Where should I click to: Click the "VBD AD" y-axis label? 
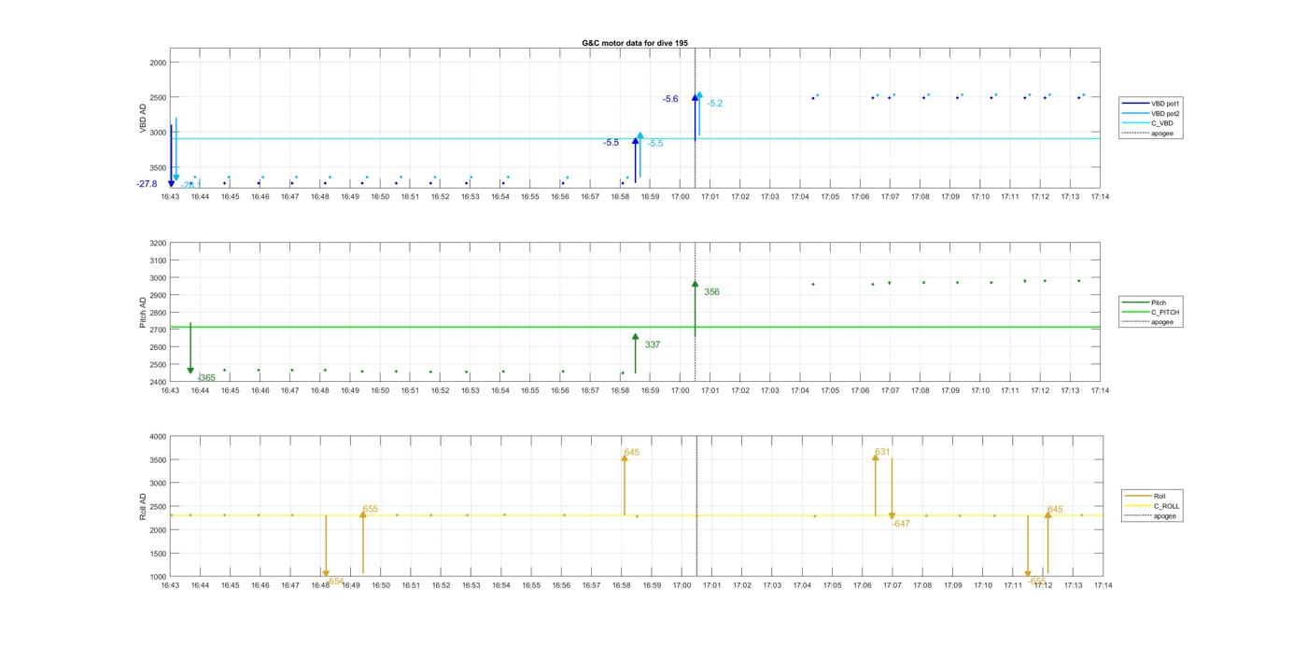pyautogui.click(x=144, y=117)
